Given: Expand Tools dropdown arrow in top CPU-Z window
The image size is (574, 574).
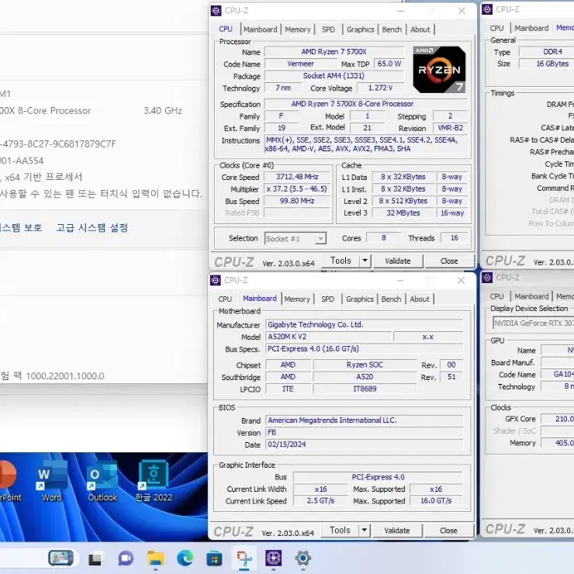Looking at the screenshot, I should 365,261.
